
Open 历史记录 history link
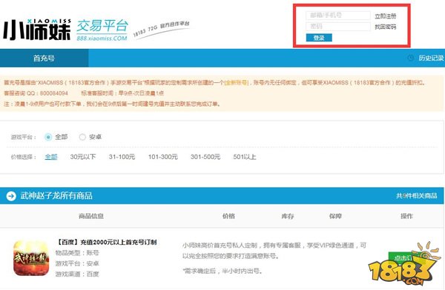point(431,58)
